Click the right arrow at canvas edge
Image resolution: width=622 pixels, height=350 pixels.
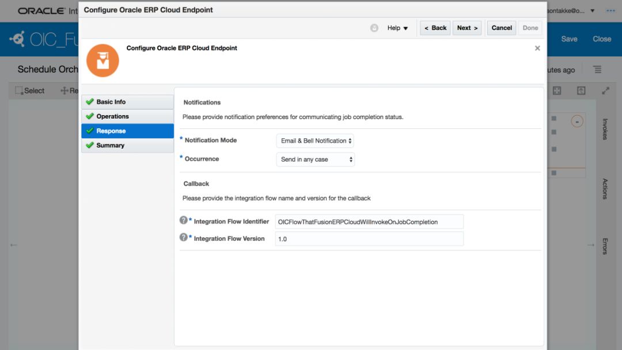(x=591, y=245)
